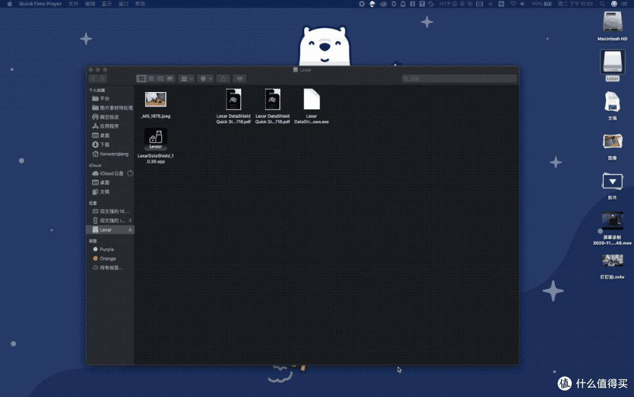The width and height of the screenshot is (634, 397).
Task: Click the iCloud sync progress circle
Action: coord(130,173)
